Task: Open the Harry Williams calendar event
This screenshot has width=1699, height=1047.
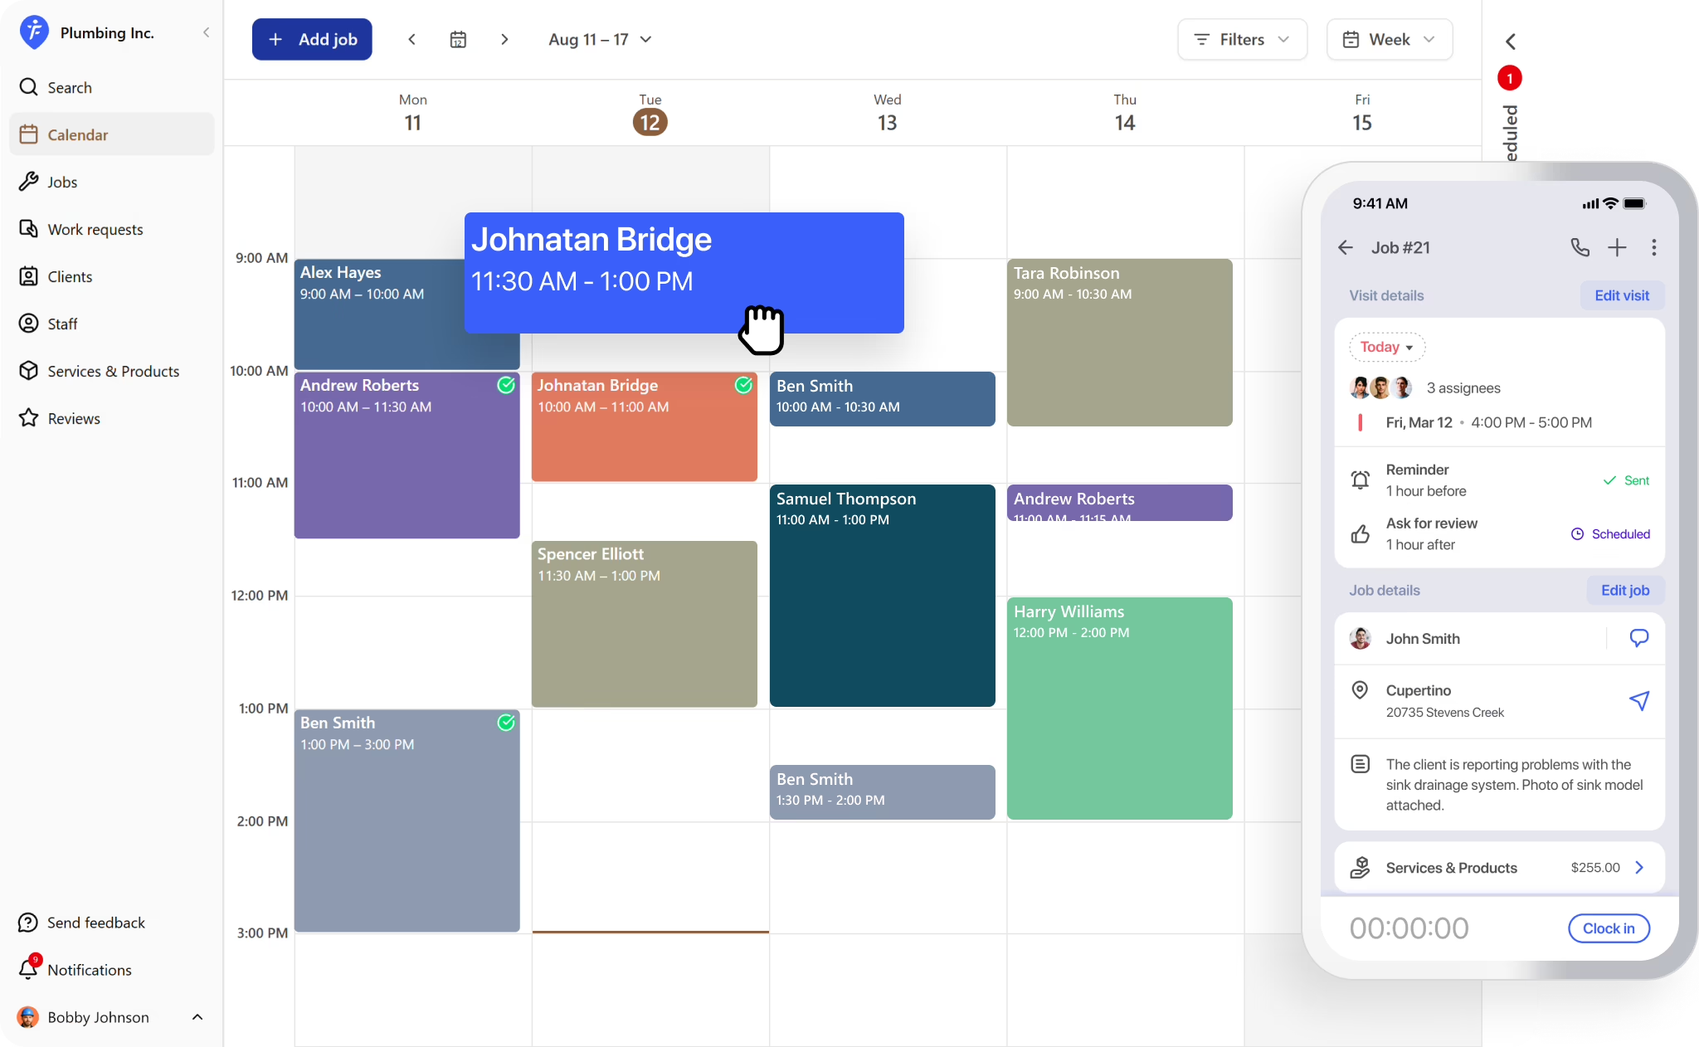Action: pyautogui.click(x=1118, y=709)
